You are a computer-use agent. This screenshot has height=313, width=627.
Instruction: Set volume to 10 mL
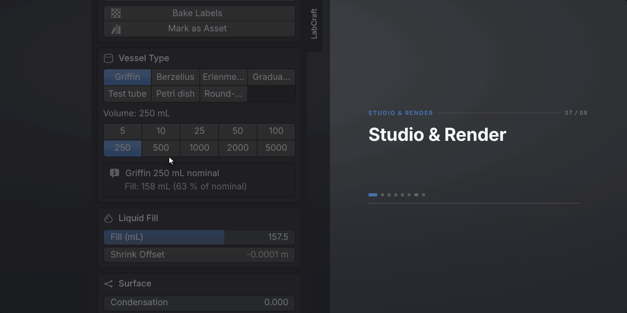point(161,131)
